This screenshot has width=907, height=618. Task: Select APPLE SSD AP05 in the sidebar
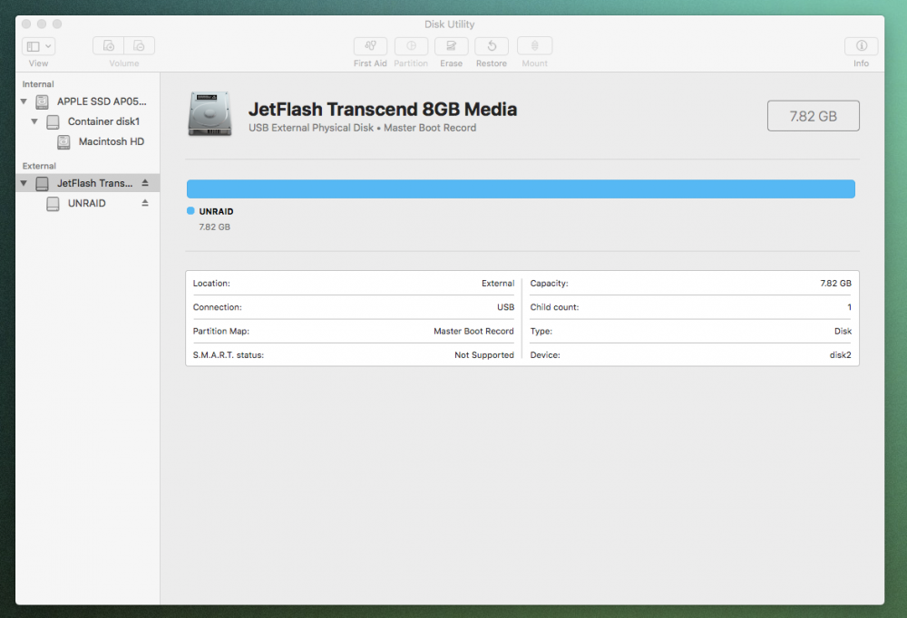click(102, 101)
